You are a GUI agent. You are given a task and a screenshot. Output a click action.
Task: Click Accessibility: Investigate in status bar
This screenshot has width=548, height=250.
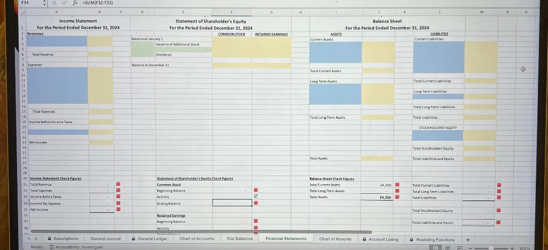[x=76, y=247]
